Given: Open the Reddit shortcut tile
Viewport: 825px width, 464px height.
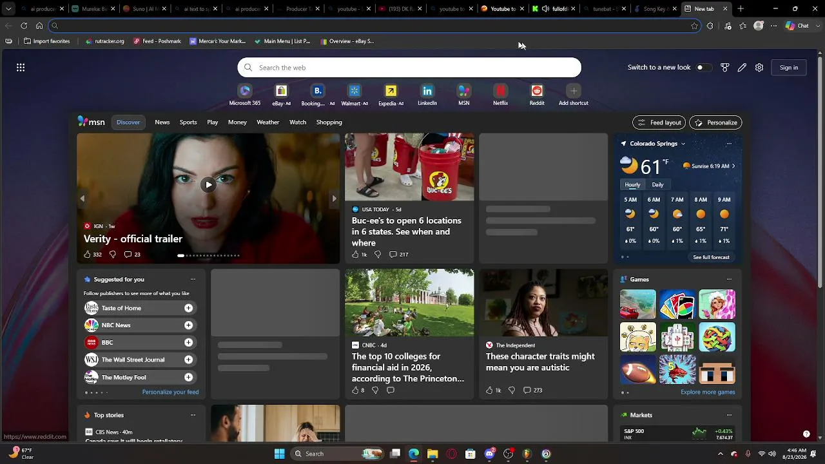Looking at the screenshot, I should pos(537,94).
